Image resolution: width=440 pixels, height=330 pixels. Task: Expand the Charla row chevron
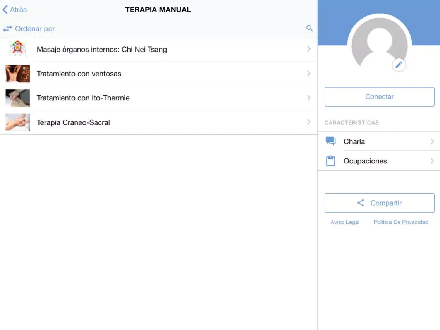tap(432, 141)
